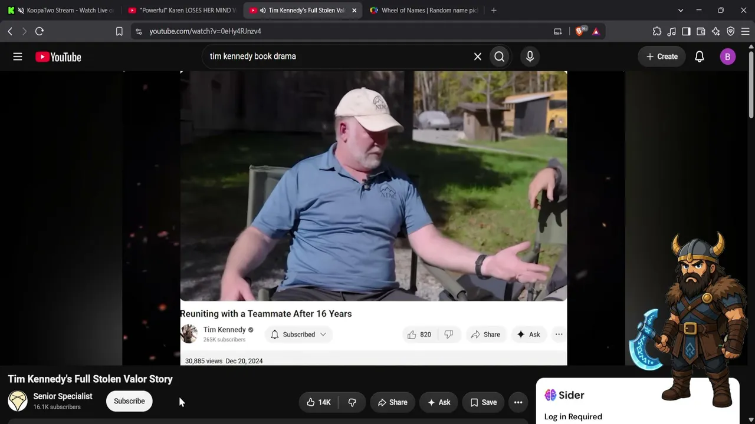Screen dimensions: 755x424
Task: Open Brave Rewards triangle icon
Action: [x=596, y=31]
